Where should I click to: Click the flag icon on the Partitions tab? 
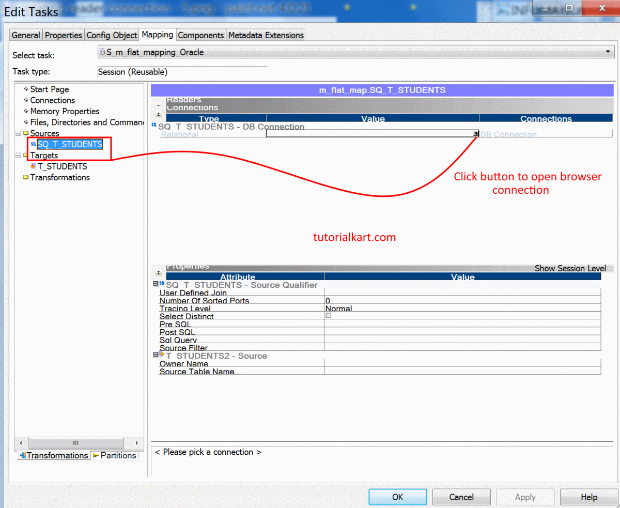tap(97, 456)
